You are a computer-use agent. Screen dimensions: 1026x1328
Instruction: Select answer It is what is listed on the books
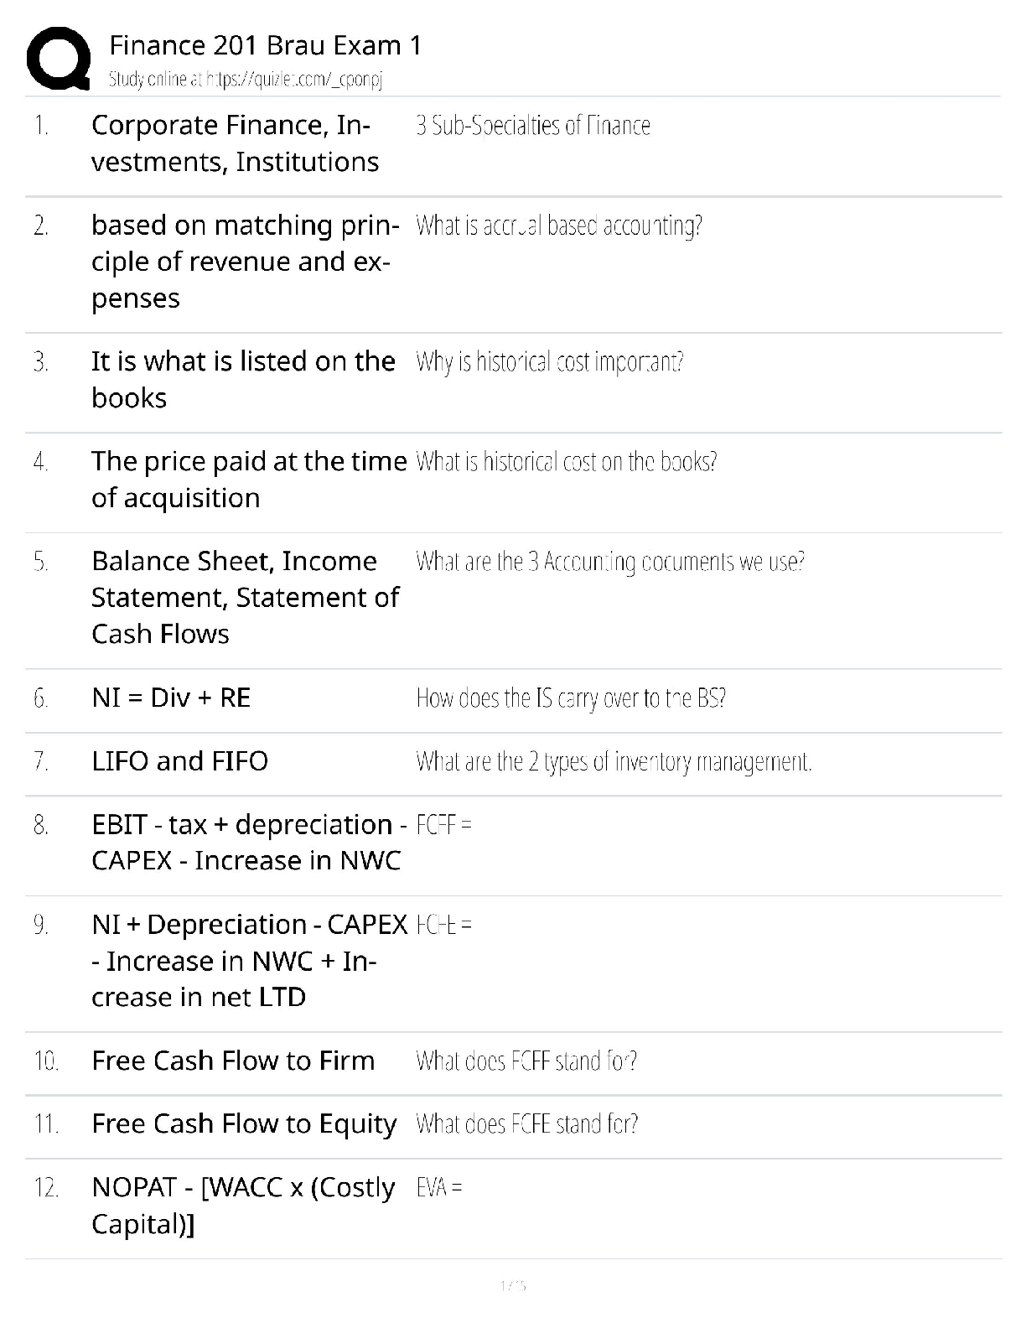243,379
